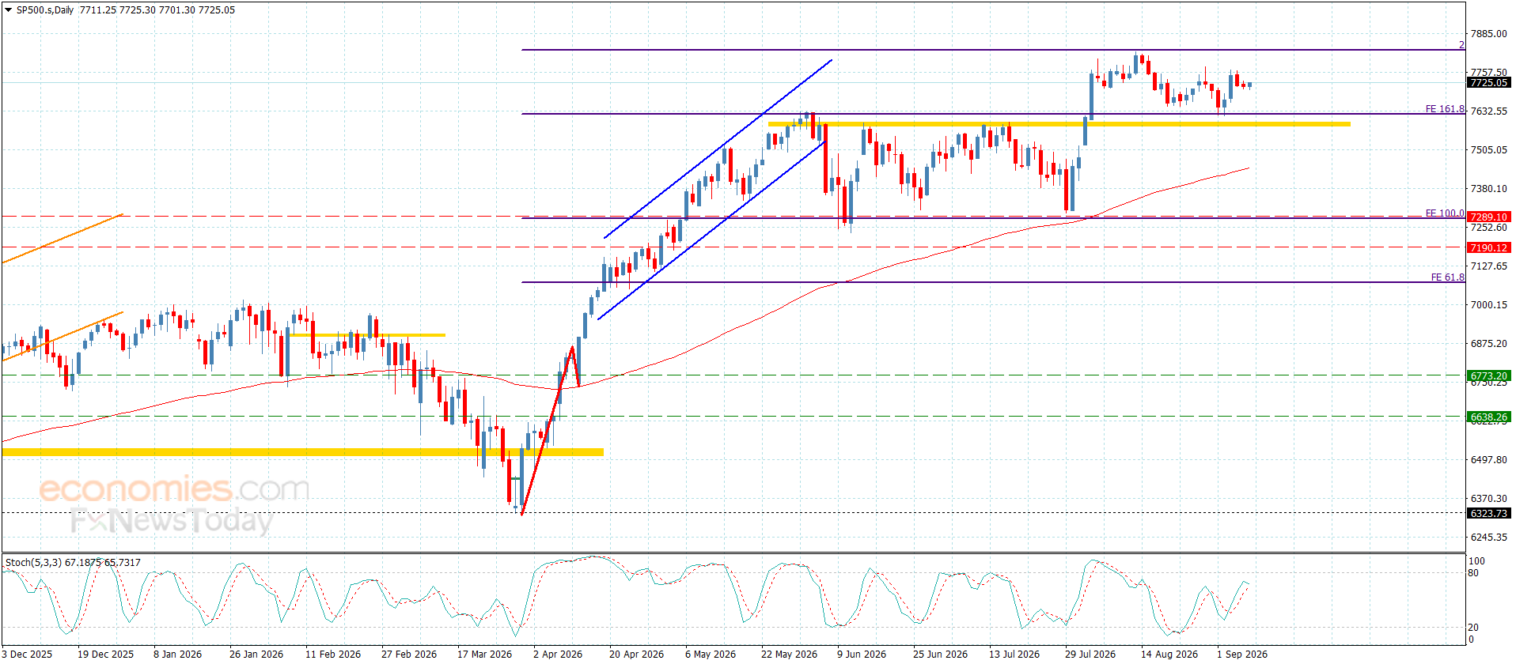1516x664 pixels.
Task: Click the 6245.35 price axis label
Action: point(1488,538)
